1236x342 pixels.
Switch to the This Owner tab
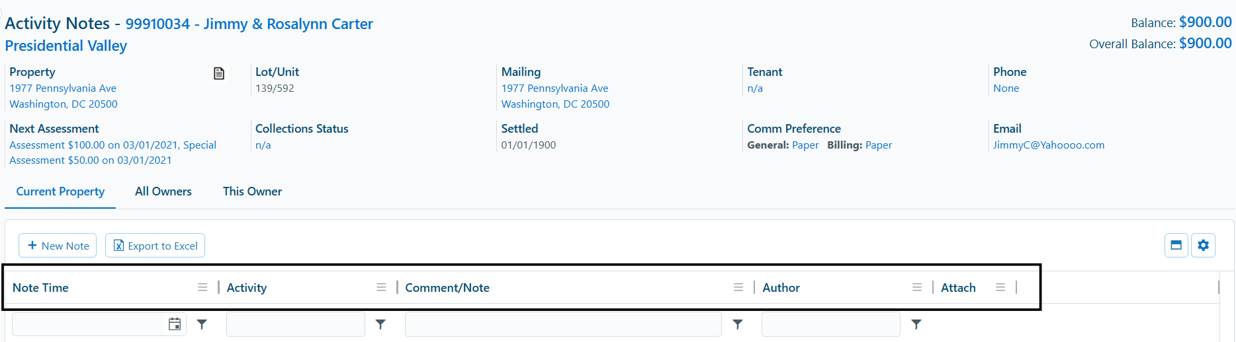pos(252,191)
